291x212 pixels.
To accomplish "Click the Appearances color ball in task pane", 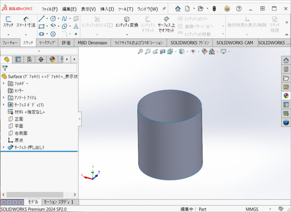I will tap(286, 95).
